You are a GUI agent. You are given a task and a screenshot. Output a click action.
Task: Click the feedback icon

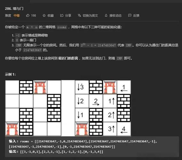[x=130, y=15]
